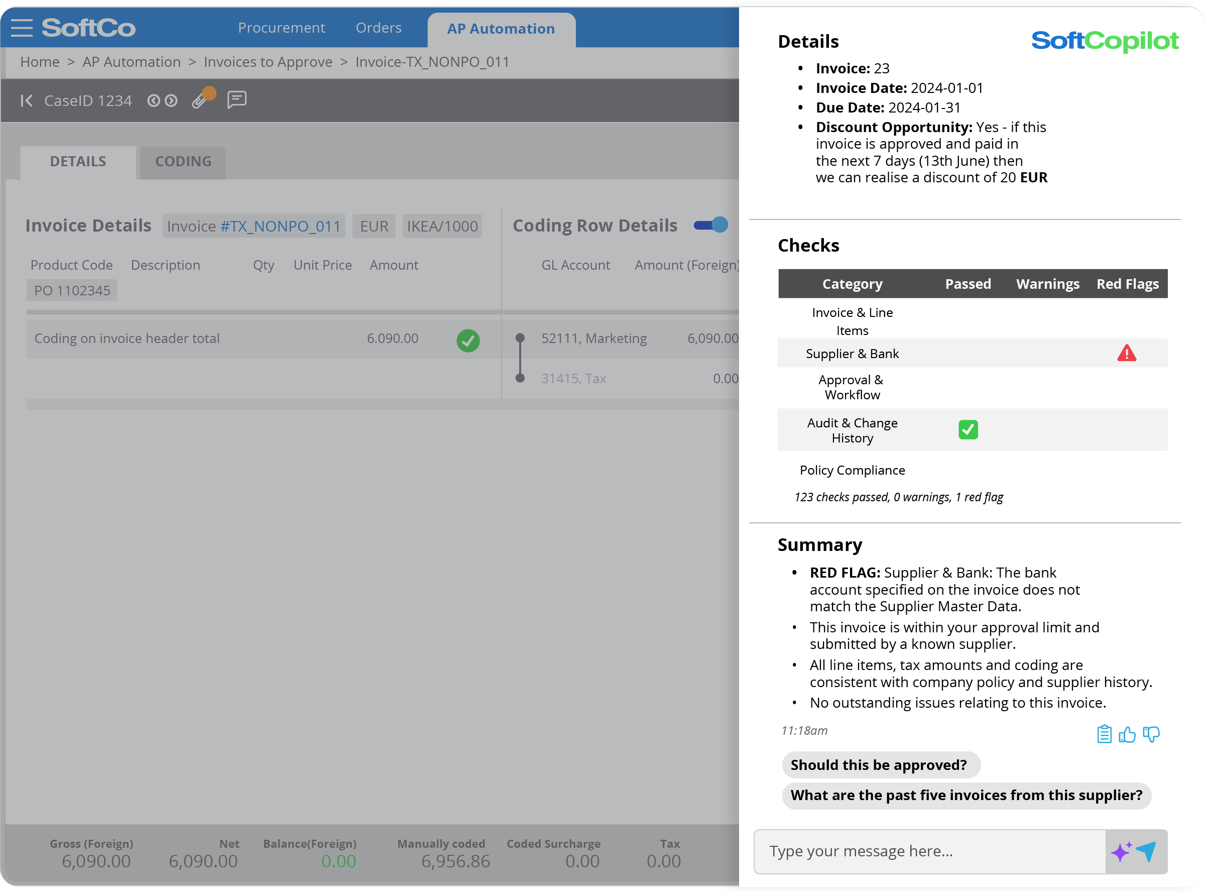Screen dimensions: 1205x892
Task: Click the back-to-first case arrow icon
Action: pos(27,100)
